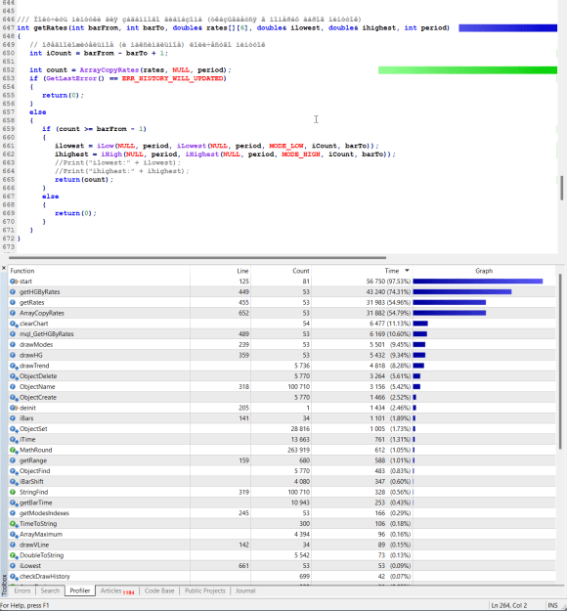
Task: Select the iLowest profiler row
Action: point(282,565)
